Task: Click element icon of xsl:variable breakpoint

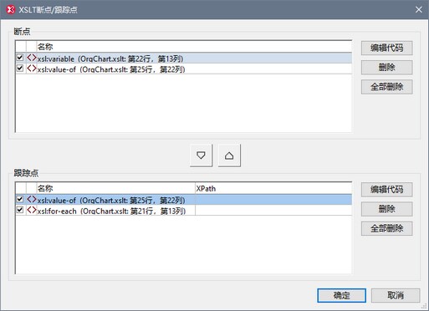Action: (x=32, y=58)
